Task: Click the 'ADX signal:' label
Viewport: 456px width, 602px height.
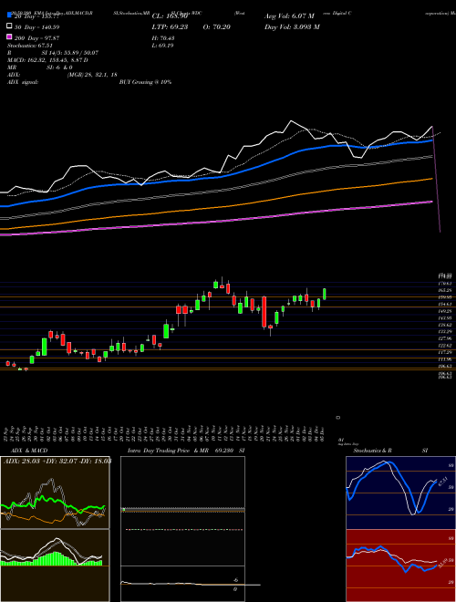Action: point(22,82)
